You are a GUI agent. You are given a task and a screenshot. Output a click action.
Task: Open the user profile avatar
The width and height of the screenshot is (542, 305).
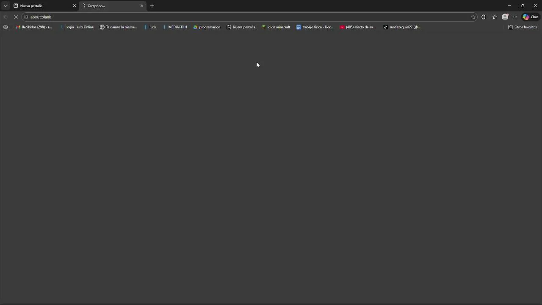point(505,17)
